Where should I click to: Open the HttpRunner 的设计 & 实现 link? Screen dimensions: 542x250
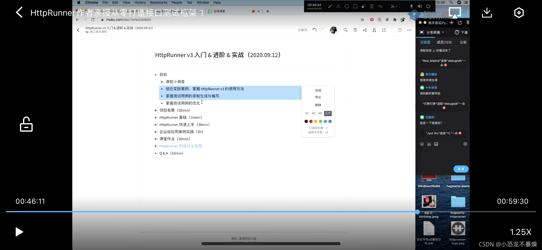181,146
